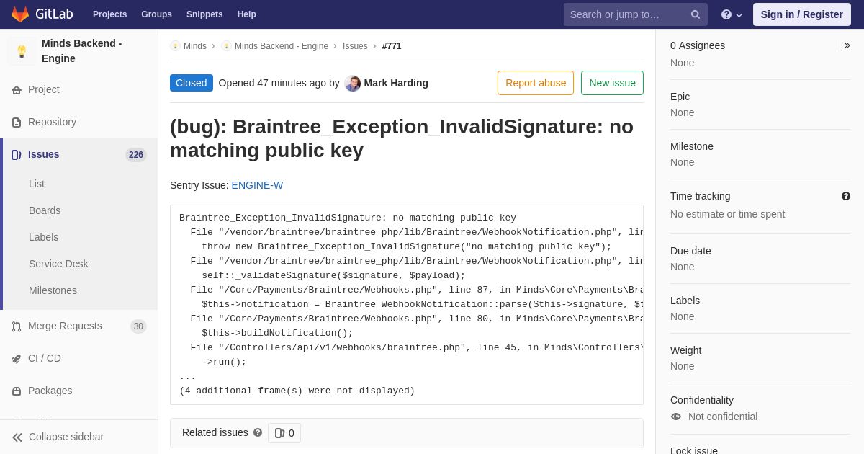The height and width of the screenshot is (454, 864).
Task: Click the Epic heading in right sidebar
Action: [x=680, y=97]
